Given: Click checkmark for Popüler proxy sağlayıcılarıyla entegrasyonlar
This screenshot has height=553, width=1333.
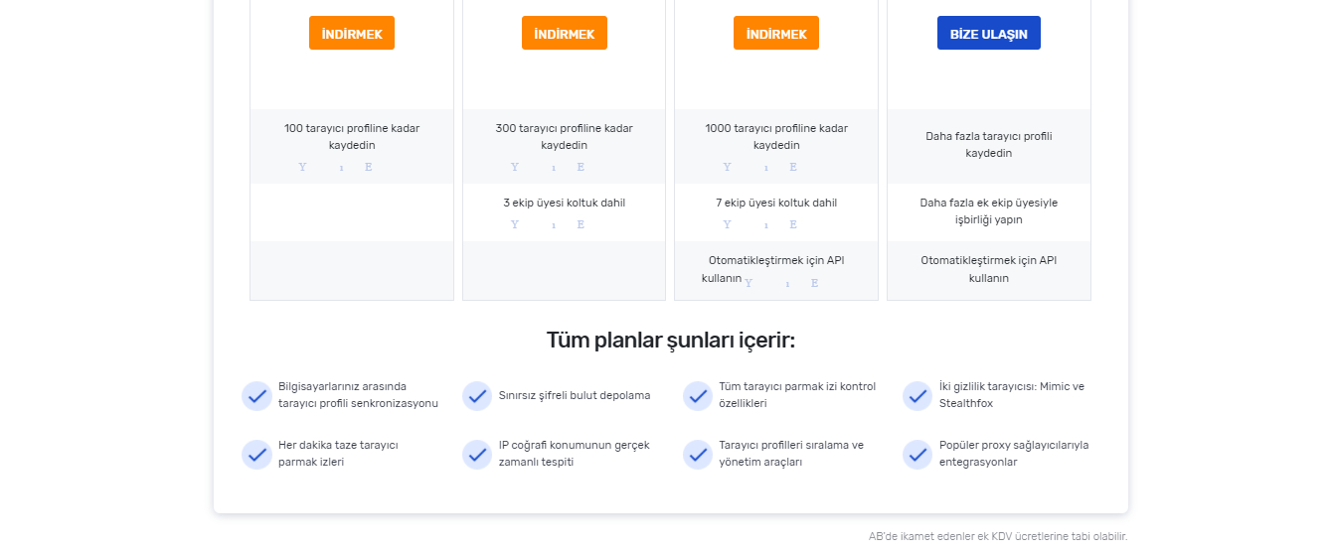Looking at the screenshot, I should 917,455.
